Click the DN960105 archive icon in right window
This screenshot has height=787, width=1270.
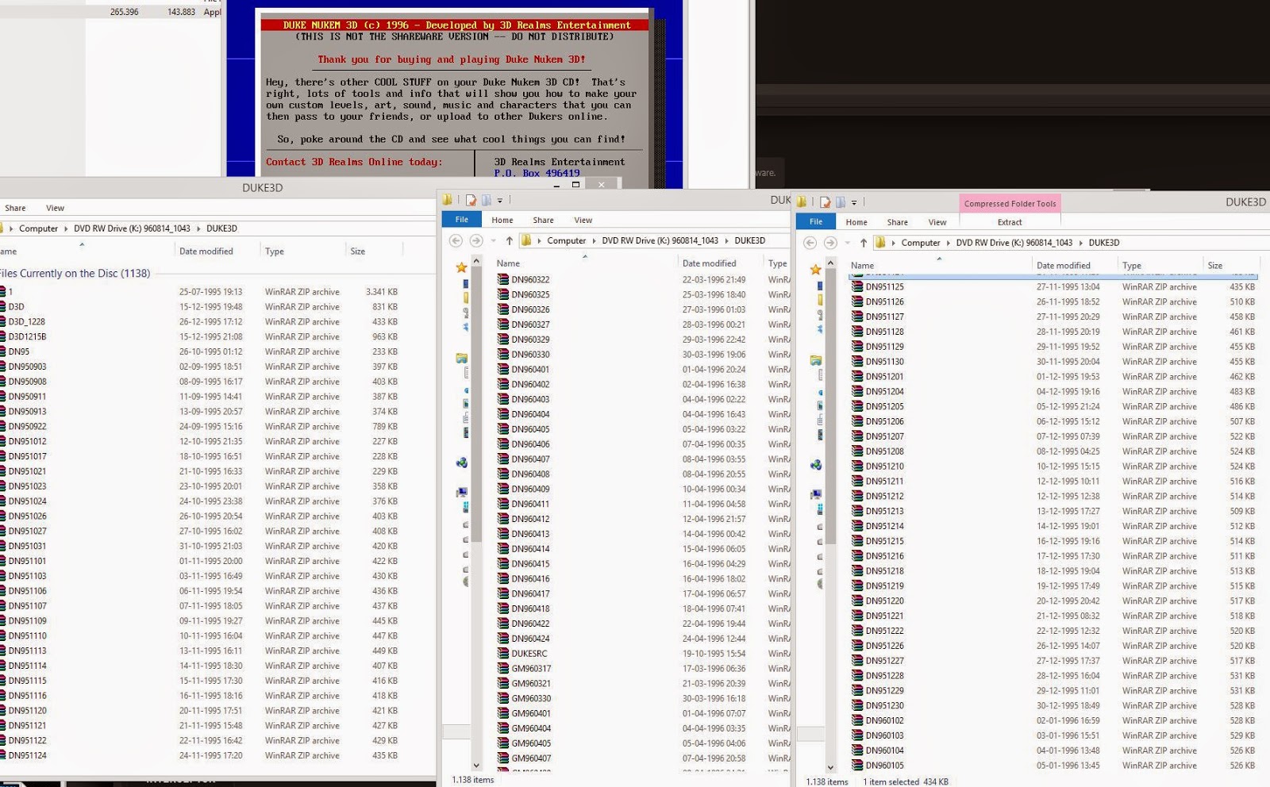pyautogui.click(x=856, y=766)
